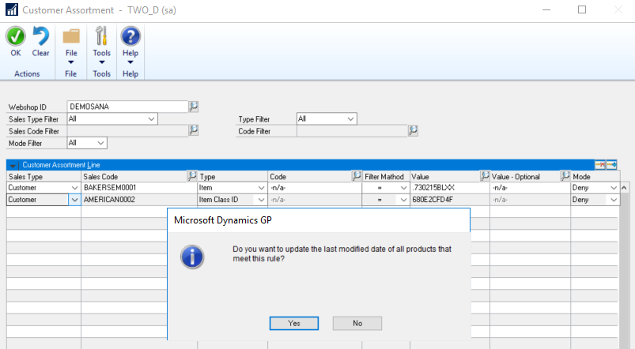
Task: Click Value - Optional cell in BAKERSEM0001 row
Action: click(x=530, y=188)
